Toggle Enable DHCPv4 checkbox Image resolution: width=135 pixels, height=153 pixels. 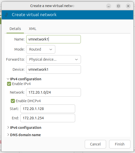(x=13, y=101)
